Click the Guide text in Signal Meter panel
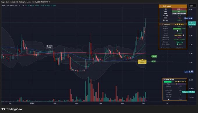Image resolution: width=198 pixels, height=113 pixels. pyautogui.click(x=181, y=99)
